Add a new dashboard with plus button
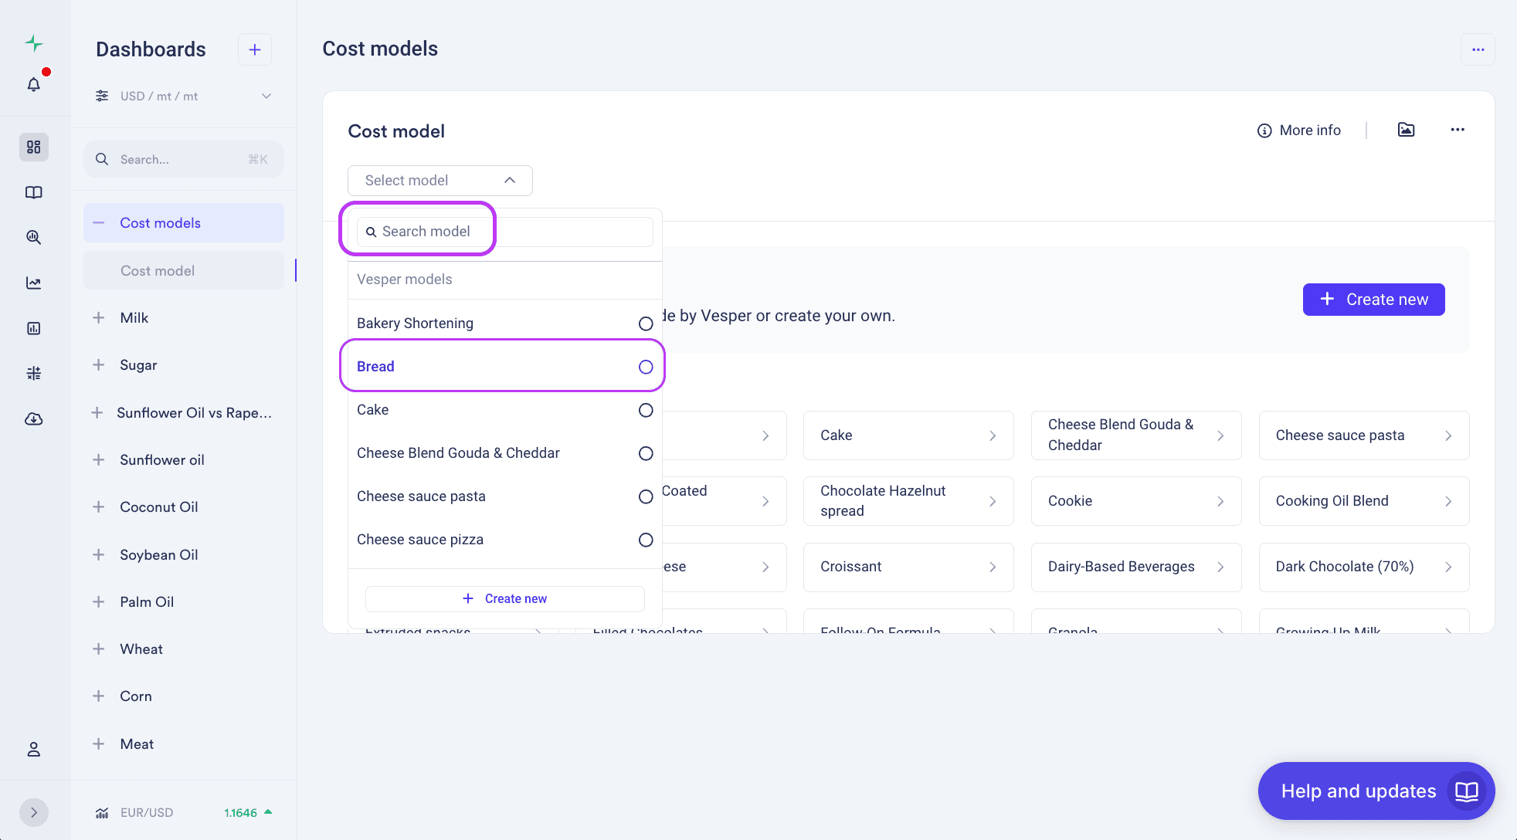The height and width of the screenshot is (840, 1517). [255, 49]
